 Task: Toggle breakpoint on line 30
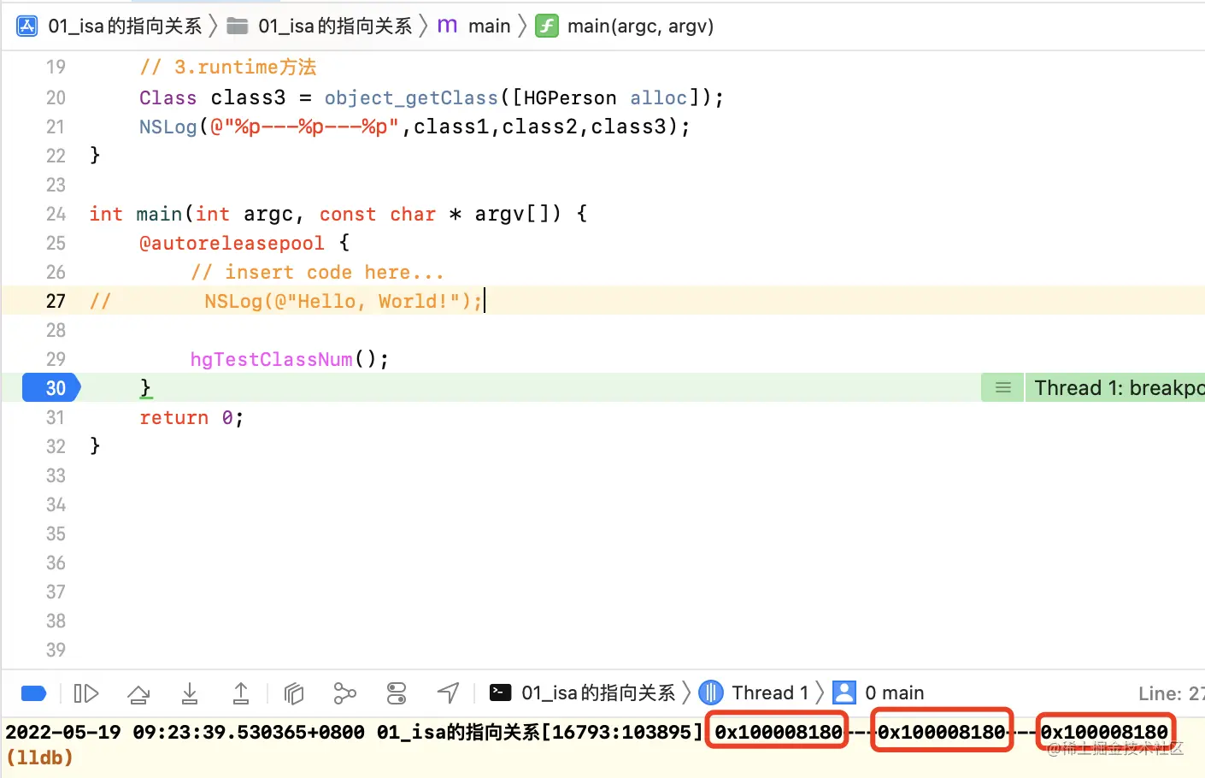point(50,388)
